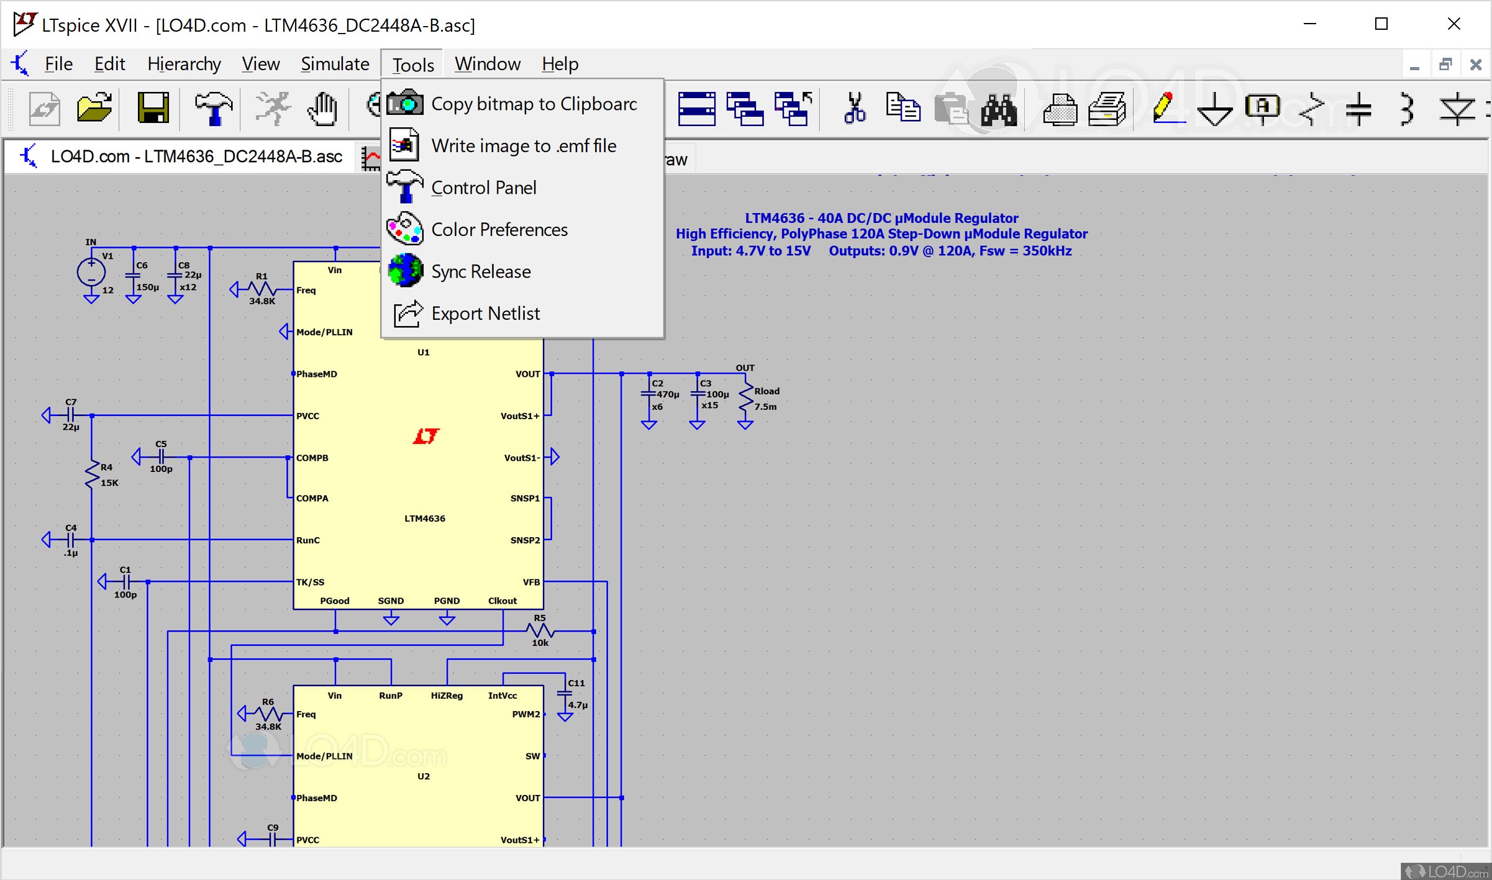Viewport: 1492px width, 880px height.
Task: Open the View menu
Action: coord(260,64)
